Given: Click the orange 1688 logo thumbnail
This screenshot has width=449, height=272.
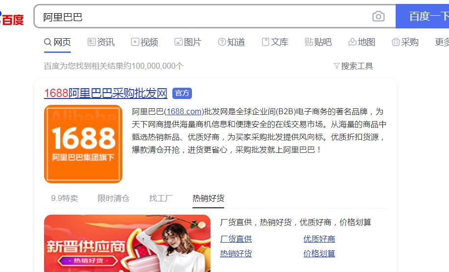Looking at the screenshot, I should [83, 144].
